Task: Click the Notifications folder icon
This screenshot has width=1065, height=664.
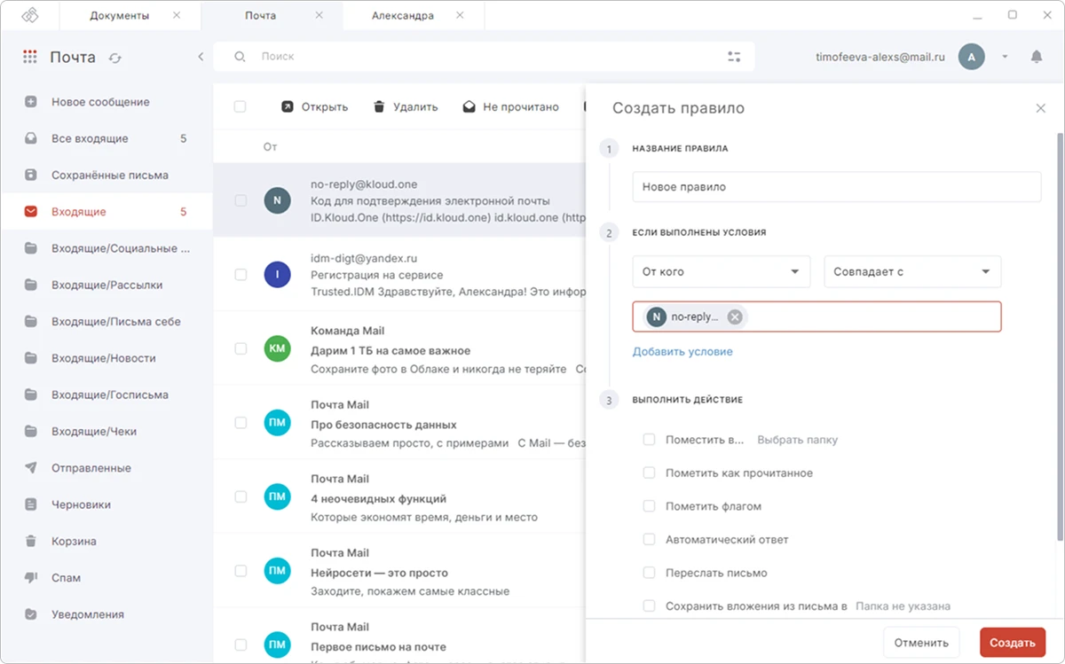Action: pyautogui.click(x=31, y=614)
